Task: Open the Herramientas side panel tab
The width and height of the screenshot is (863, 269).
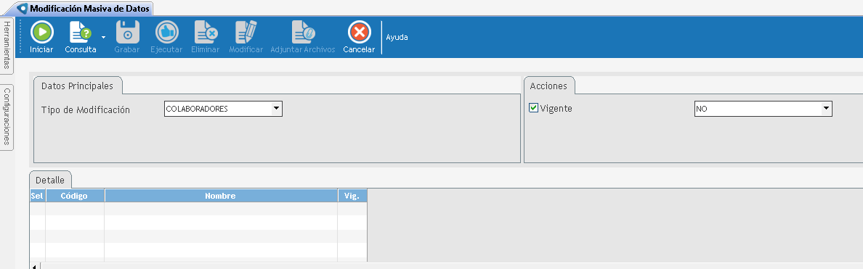Action: pos(7,46)
